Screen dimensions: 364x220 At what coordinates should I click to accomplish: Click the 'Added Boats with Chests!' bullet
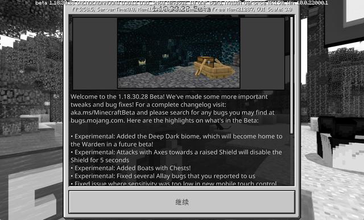(131, 168)
